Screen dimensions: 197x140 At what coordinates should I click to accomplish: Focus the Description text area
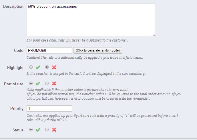[x=91, y=19]
